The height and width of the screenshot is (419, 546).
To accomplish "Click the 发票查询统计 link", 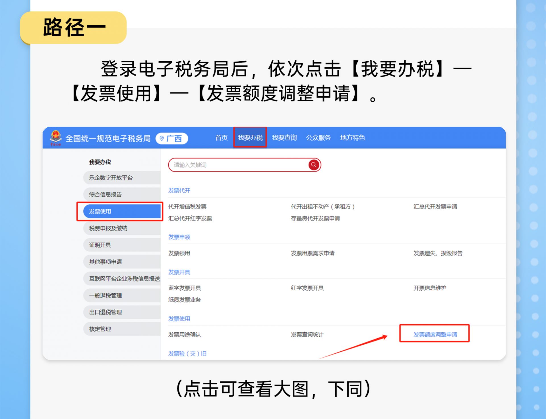I will 307,334.
